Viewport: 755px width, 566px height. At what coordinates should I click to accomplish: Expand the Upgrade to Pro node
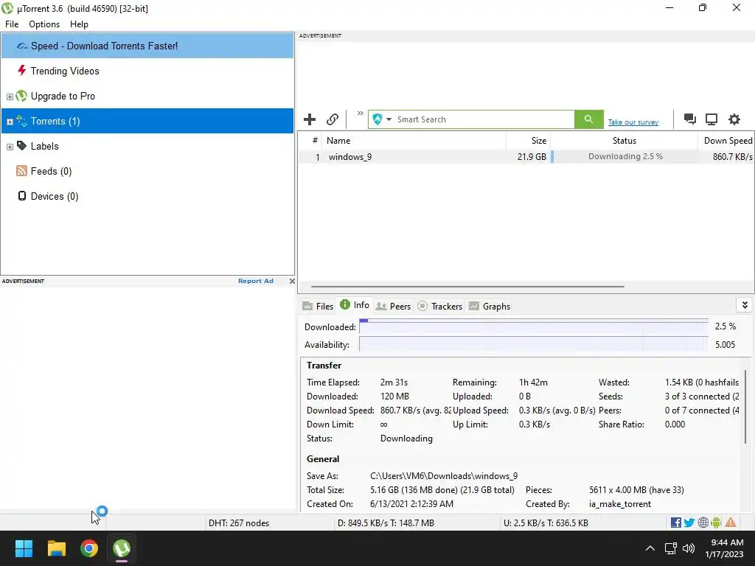10,97
